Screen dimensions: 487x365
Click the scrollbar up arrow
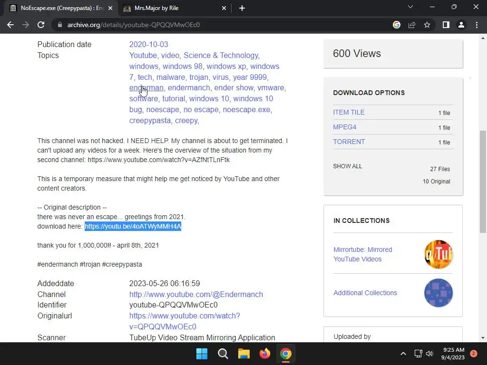(x=483, y=38)
